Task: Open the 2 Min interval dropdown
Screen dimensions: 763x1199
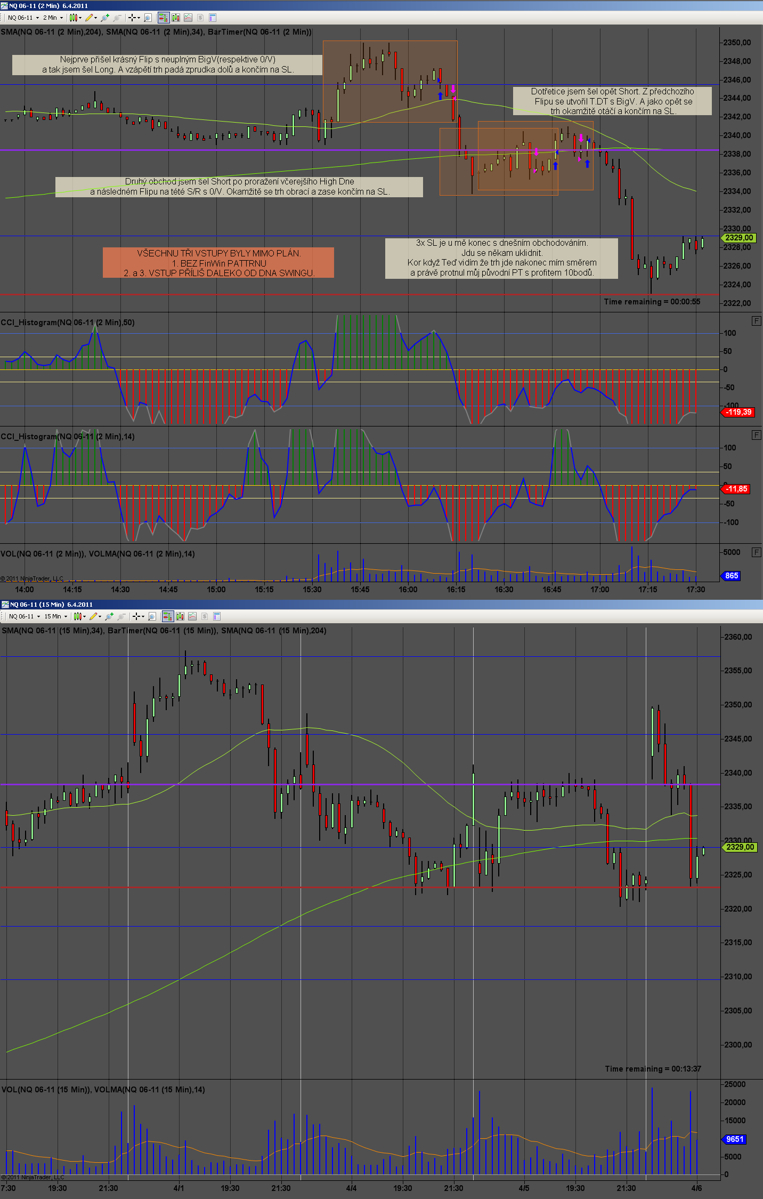Action: 53,18
